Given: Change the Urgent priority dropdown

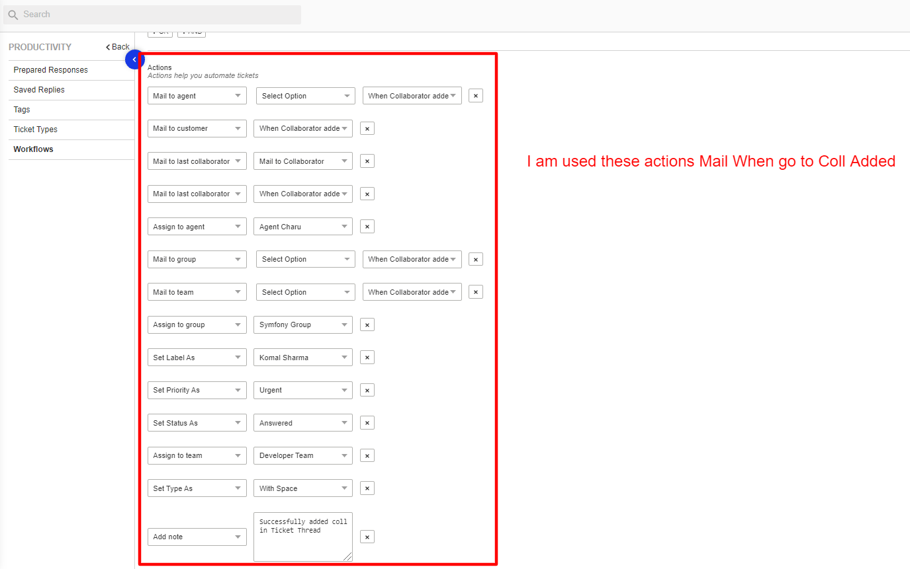Looking at the screenshot, I should pos(303,390).
